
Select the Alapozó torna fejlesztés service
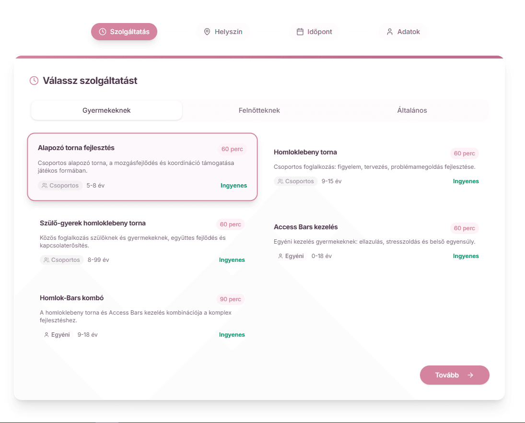(142, 167)
